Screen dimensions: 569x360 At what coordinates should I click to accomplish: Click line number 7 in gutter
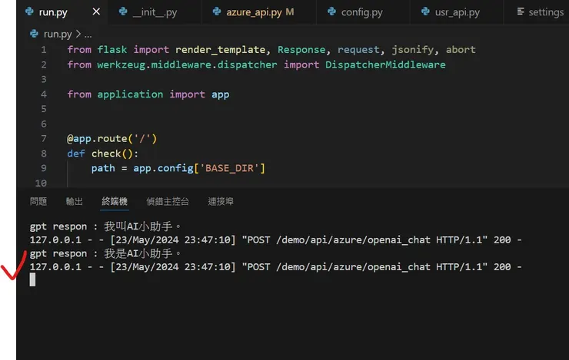pos(44,138)
